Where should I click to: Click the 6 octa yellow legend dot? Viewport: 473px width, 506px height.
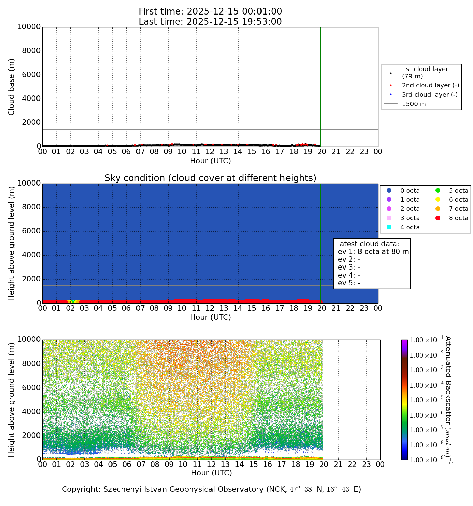pos(438,200)
